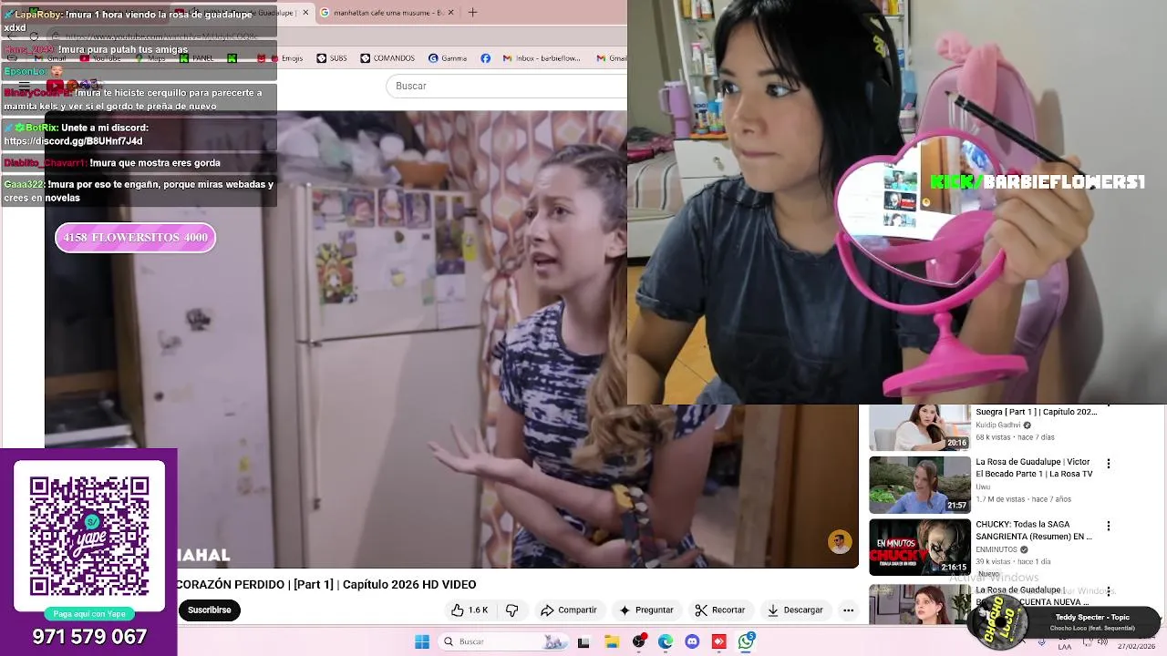Open the red app icon on taskbar
The height and width of the screenshot is (656, 1167).
point(718,641)
